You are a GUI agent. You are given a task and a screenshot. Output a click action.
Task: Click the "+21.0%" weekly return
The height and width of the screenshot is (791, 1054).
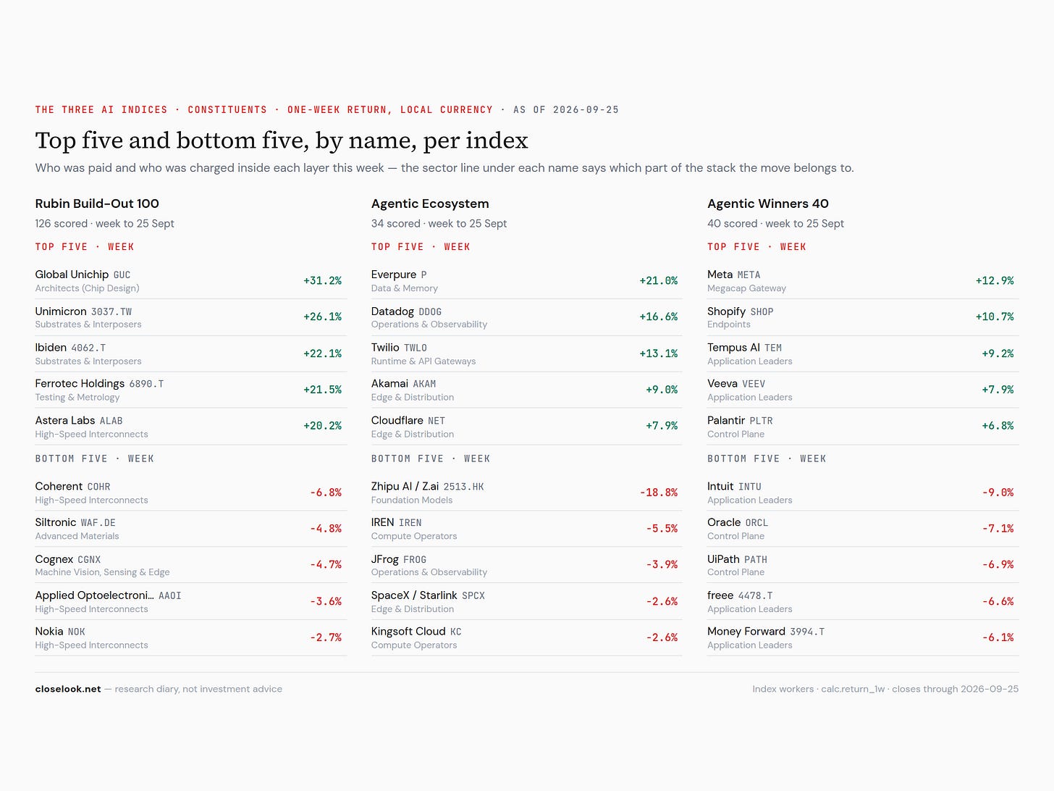tap(659, 280)
